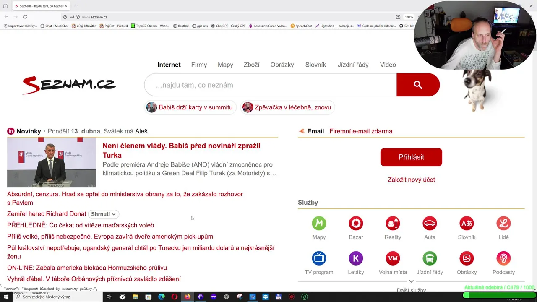This screenshot has width=537, height=302.
Task: Open the Auta service icon
Action: (430, 223)
